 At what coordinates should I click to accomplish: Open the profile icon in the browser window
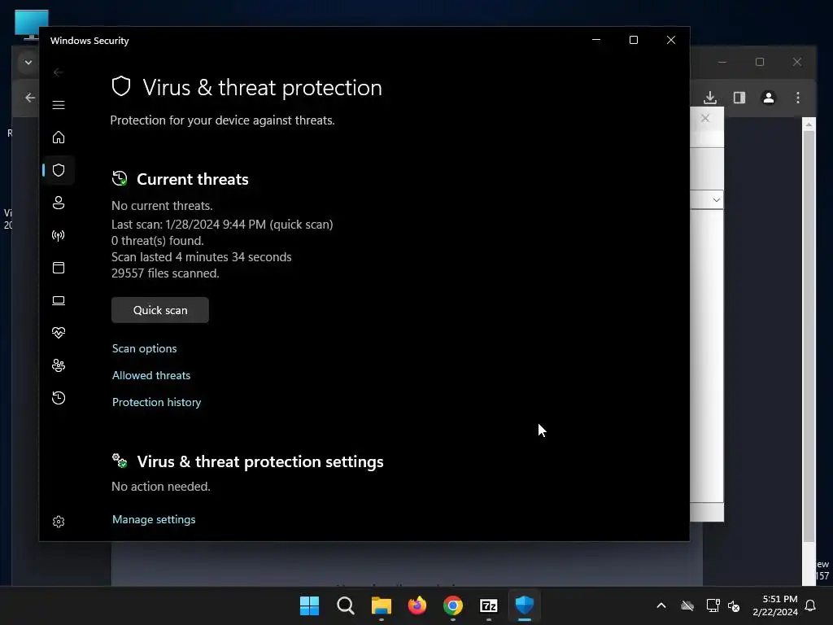pyautogui.click(x=769, y=98)
